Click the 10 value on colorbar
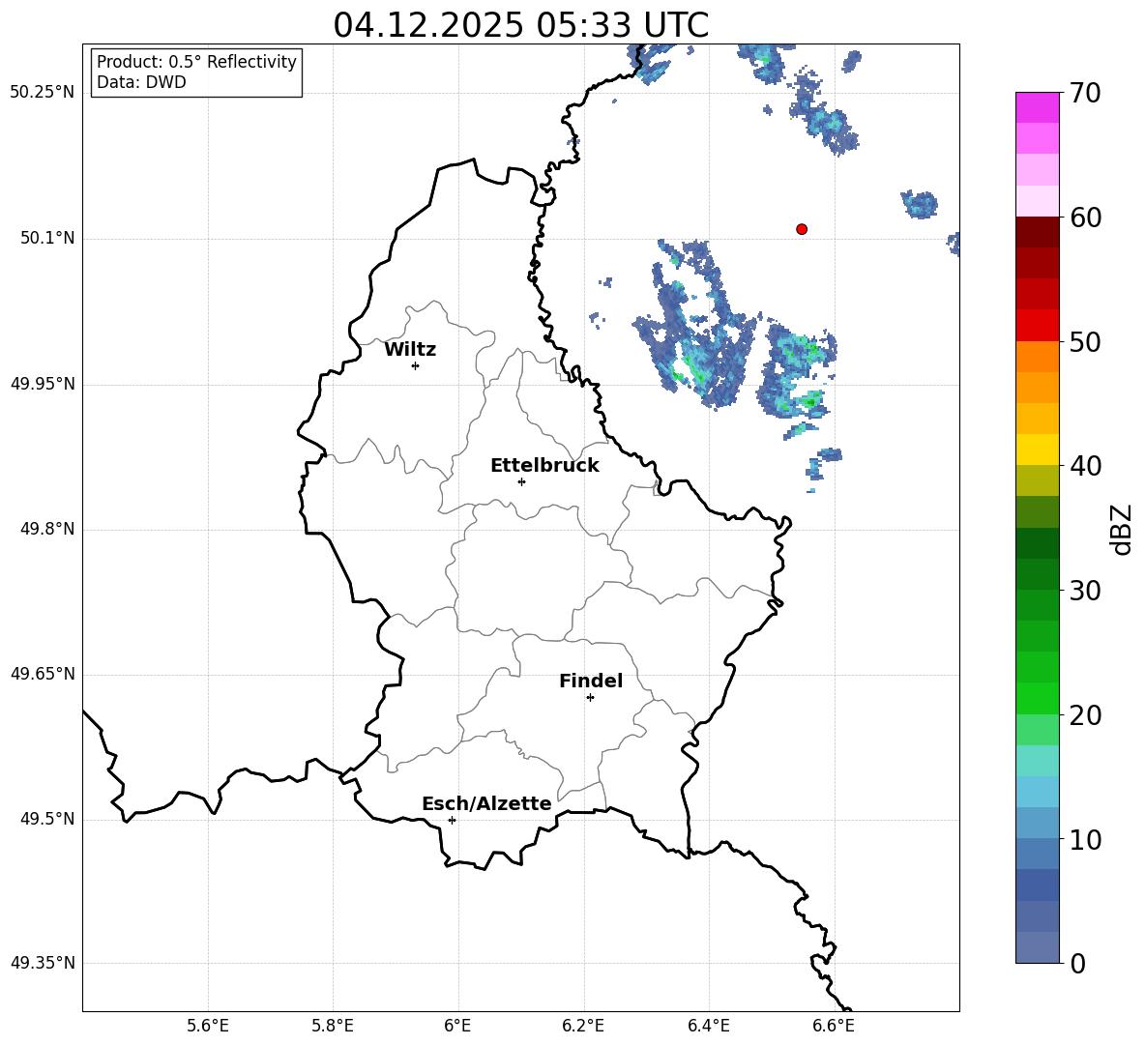This screenshot has height=1045, width=1145. (1085, 839)
